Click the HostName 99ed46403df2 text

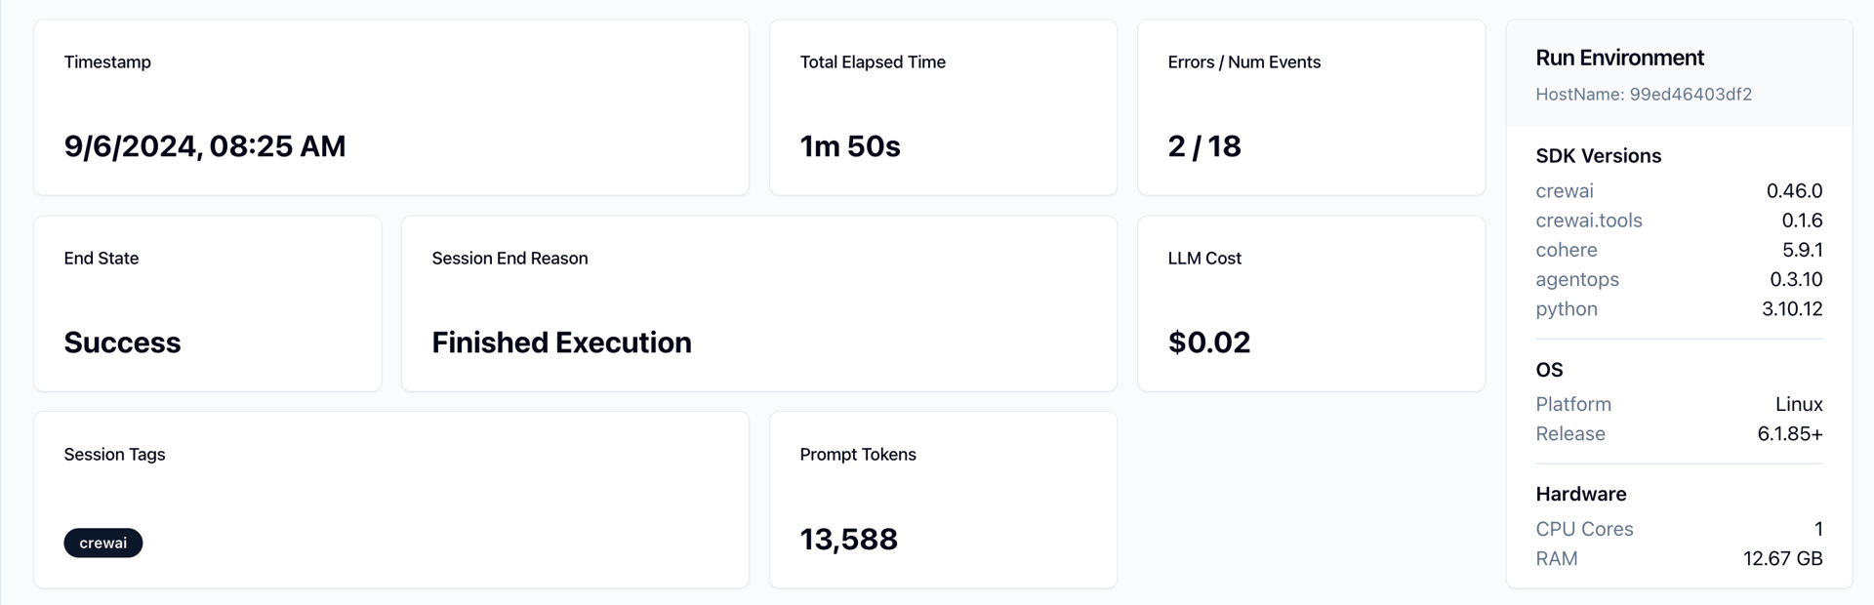pyautogui.click(x=1643, y=95)
